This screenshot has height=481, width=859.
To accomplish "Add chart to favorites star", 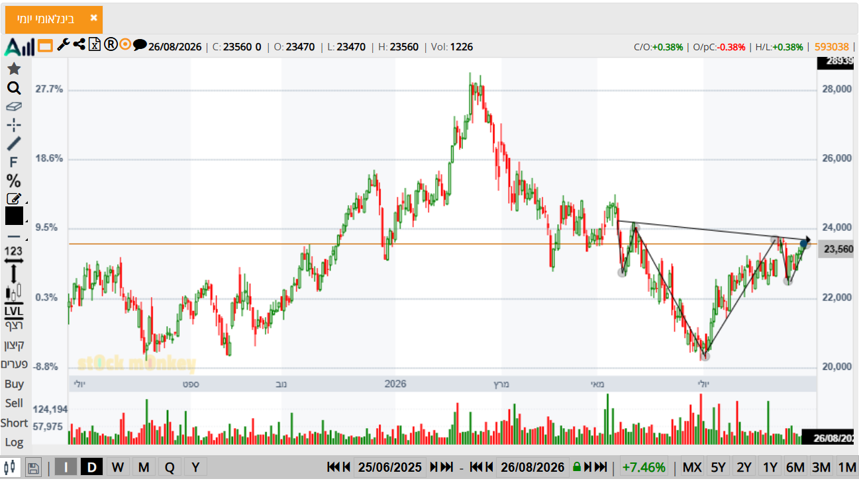I will point(14,69).
